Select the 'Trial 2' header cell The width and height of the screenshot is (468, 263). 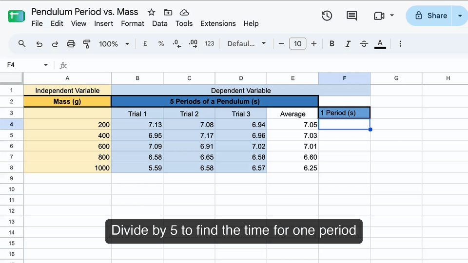pyautogui.click(x=189, y=113)
